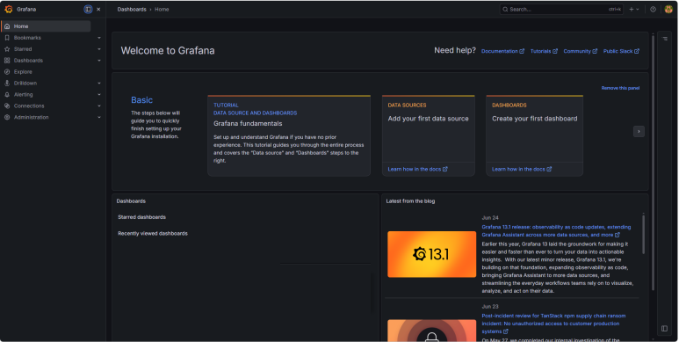Click the Dashboards breadcrumb
Image resolution: width=679 pixels, height=342 pixels.
(132, 9)
